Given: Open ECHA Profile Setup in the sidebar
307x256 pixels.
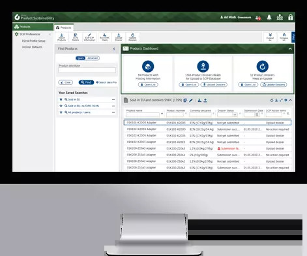Looking at the screenshot, I should (33, 40).
